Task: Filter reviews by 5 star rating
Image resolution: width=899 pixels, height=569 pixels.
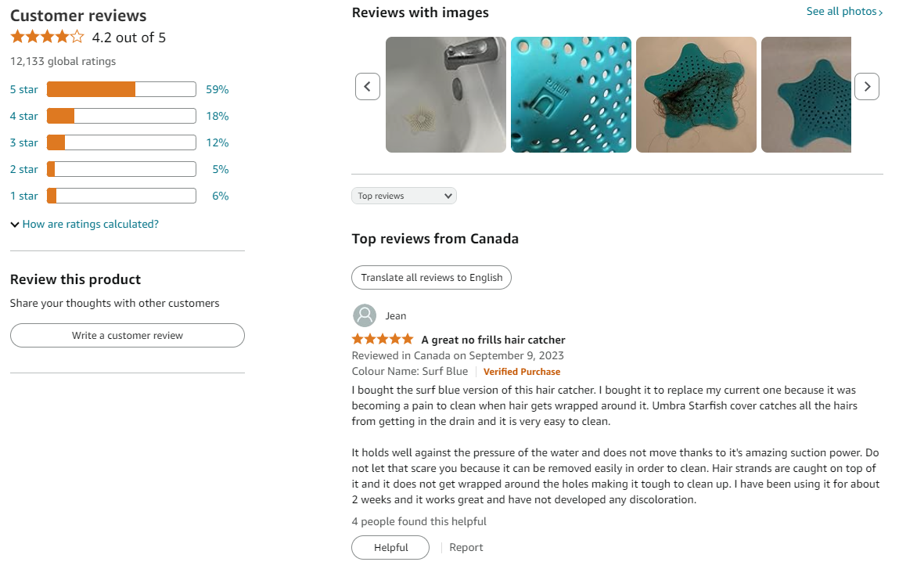Action: click(24, 89)
